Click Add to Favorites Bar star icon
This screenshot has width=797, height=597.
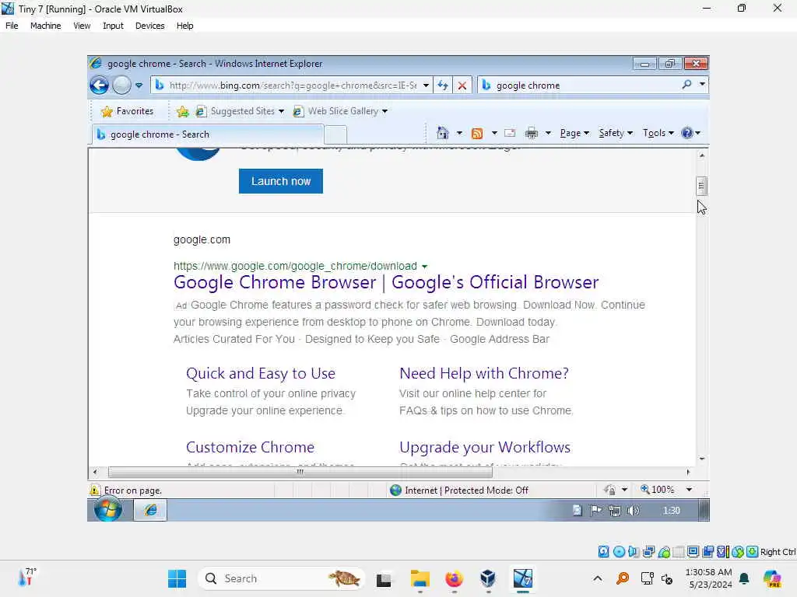(182, 111)
